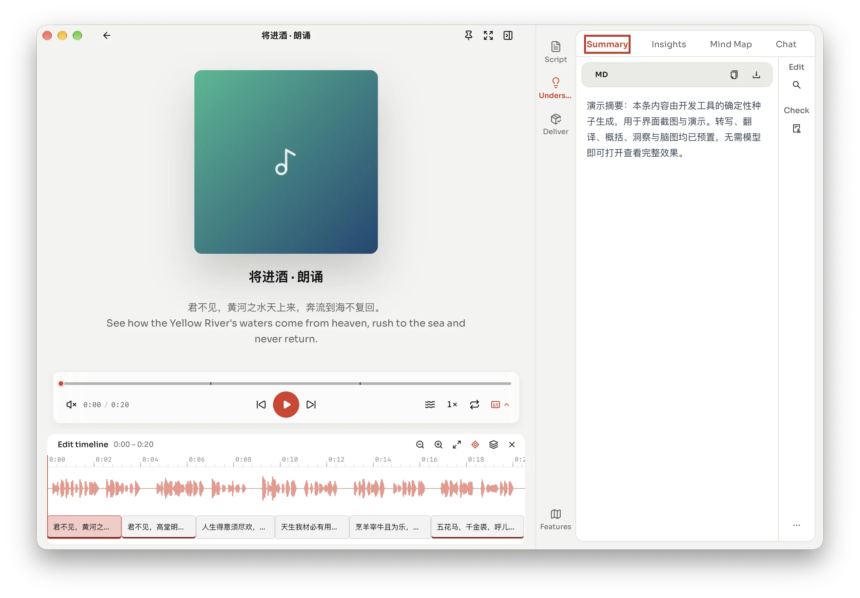860x598 pixels.
Task: Toggle layers in the timeline toolbar
Action: click(493, 444)
